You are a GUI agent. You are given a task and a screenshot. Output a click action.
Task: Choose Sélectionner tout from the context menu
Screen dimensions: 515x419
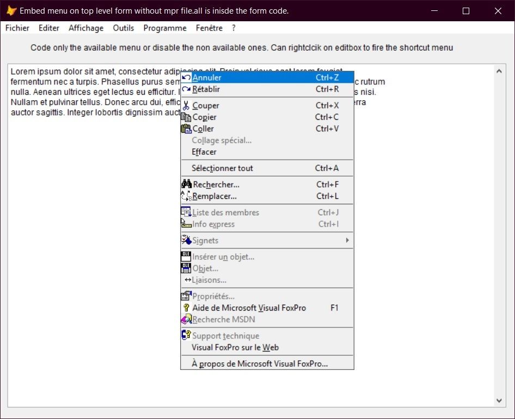(x=223, y=168)
